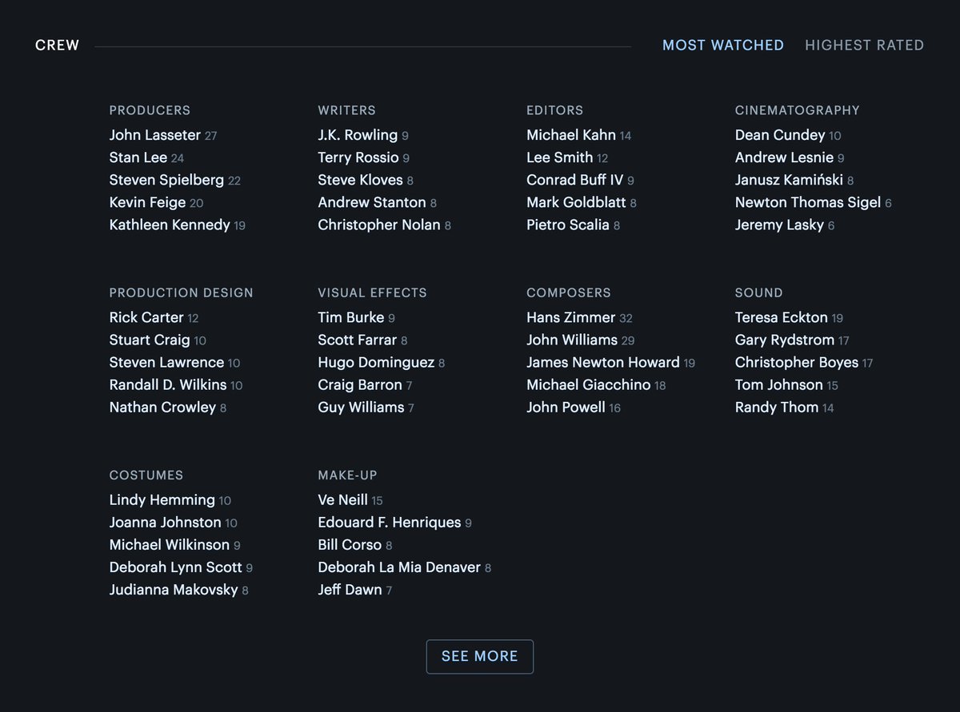Select editor Michael Kahn
960x712 pixels.
[570, 135]
